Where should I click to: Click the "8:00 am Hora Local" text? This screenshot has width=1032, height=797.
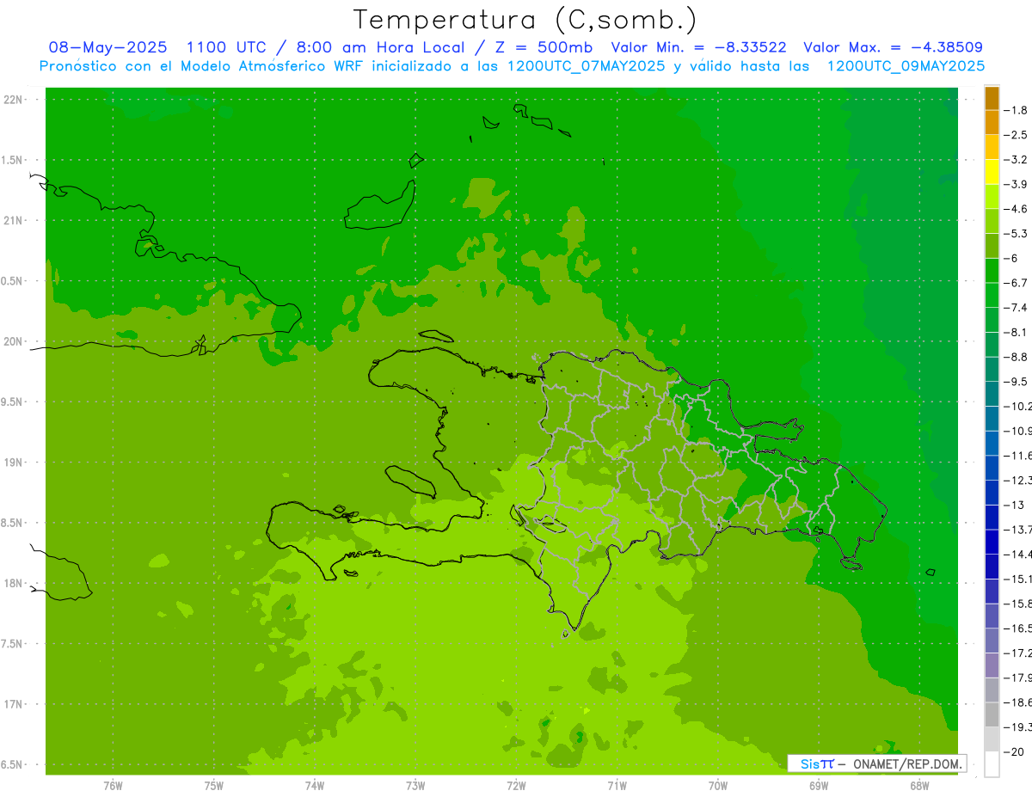[x=382, y=47]
